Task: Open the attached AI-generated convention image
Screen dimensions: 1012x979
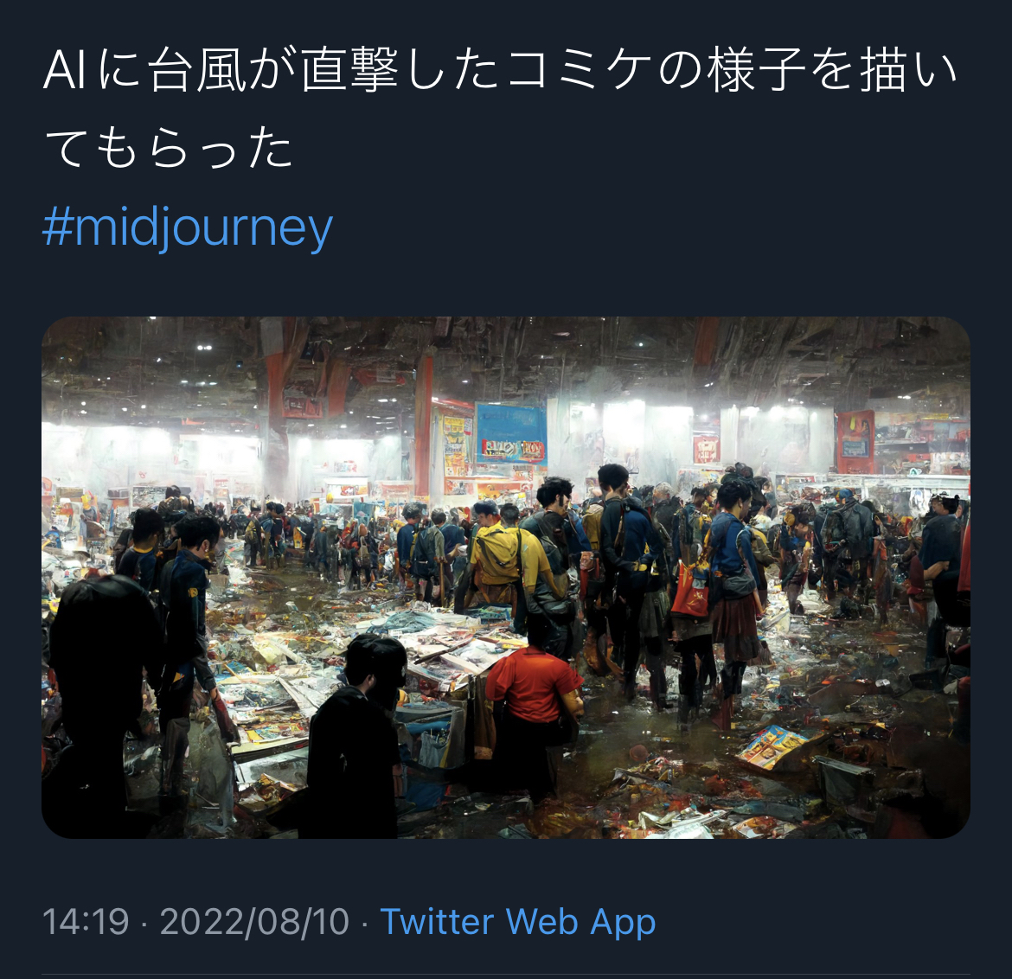Action: 506,578
